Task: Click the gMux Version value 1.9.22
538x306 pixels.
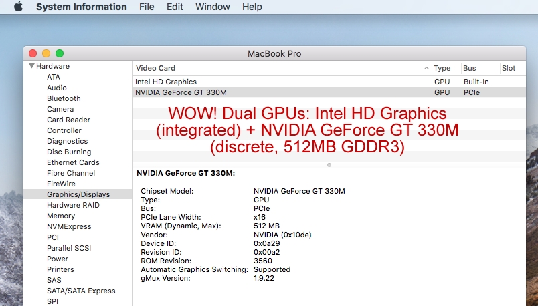Action: click(x=264, y=278)
